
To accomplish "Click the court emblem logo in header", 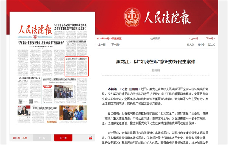I will tap(132, 17).
